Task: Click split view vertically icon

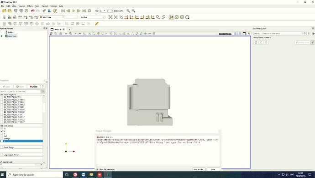Action: [240, 34]
